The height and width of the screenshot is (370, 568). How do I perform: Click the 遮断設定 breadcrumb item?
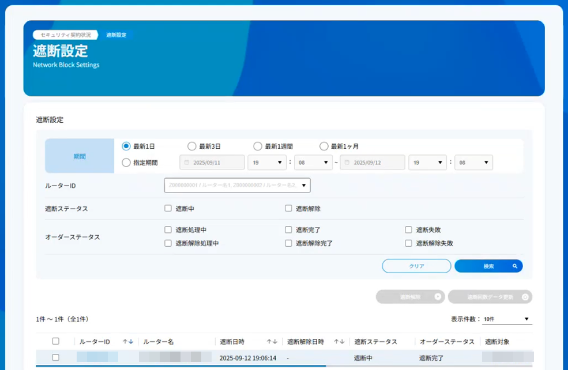point(116,35)
